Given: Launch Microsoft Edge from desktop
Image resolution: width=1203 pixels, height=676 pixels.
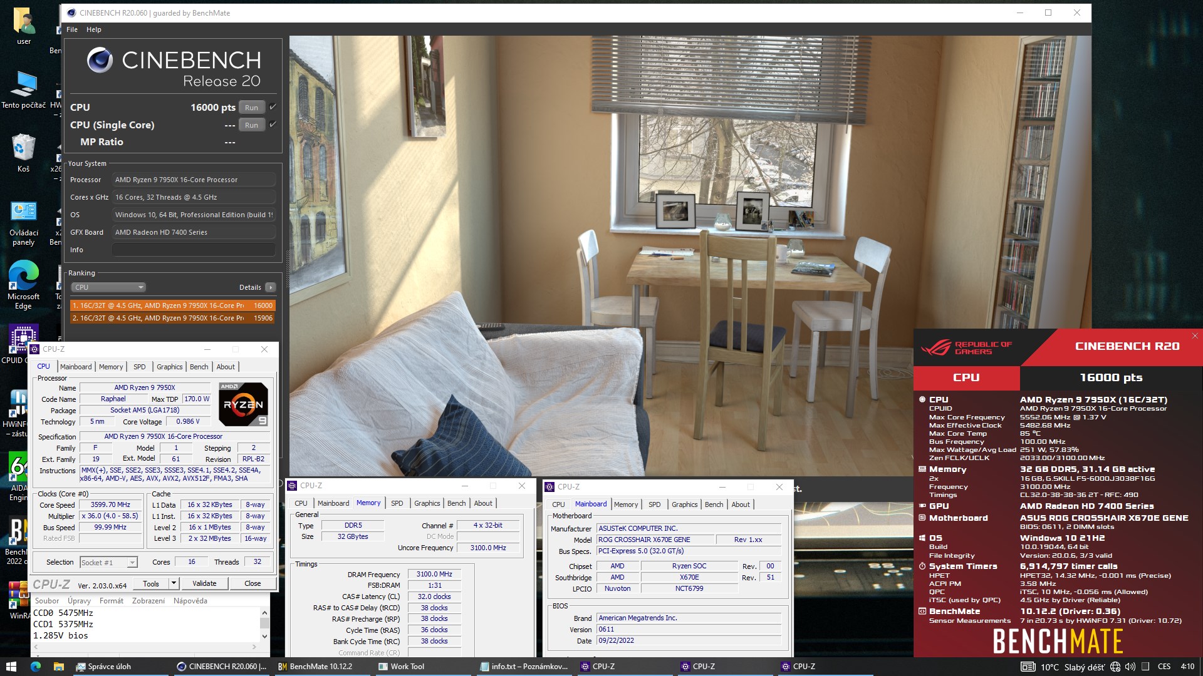Looking at the screenshot, I should coord(24,285).
